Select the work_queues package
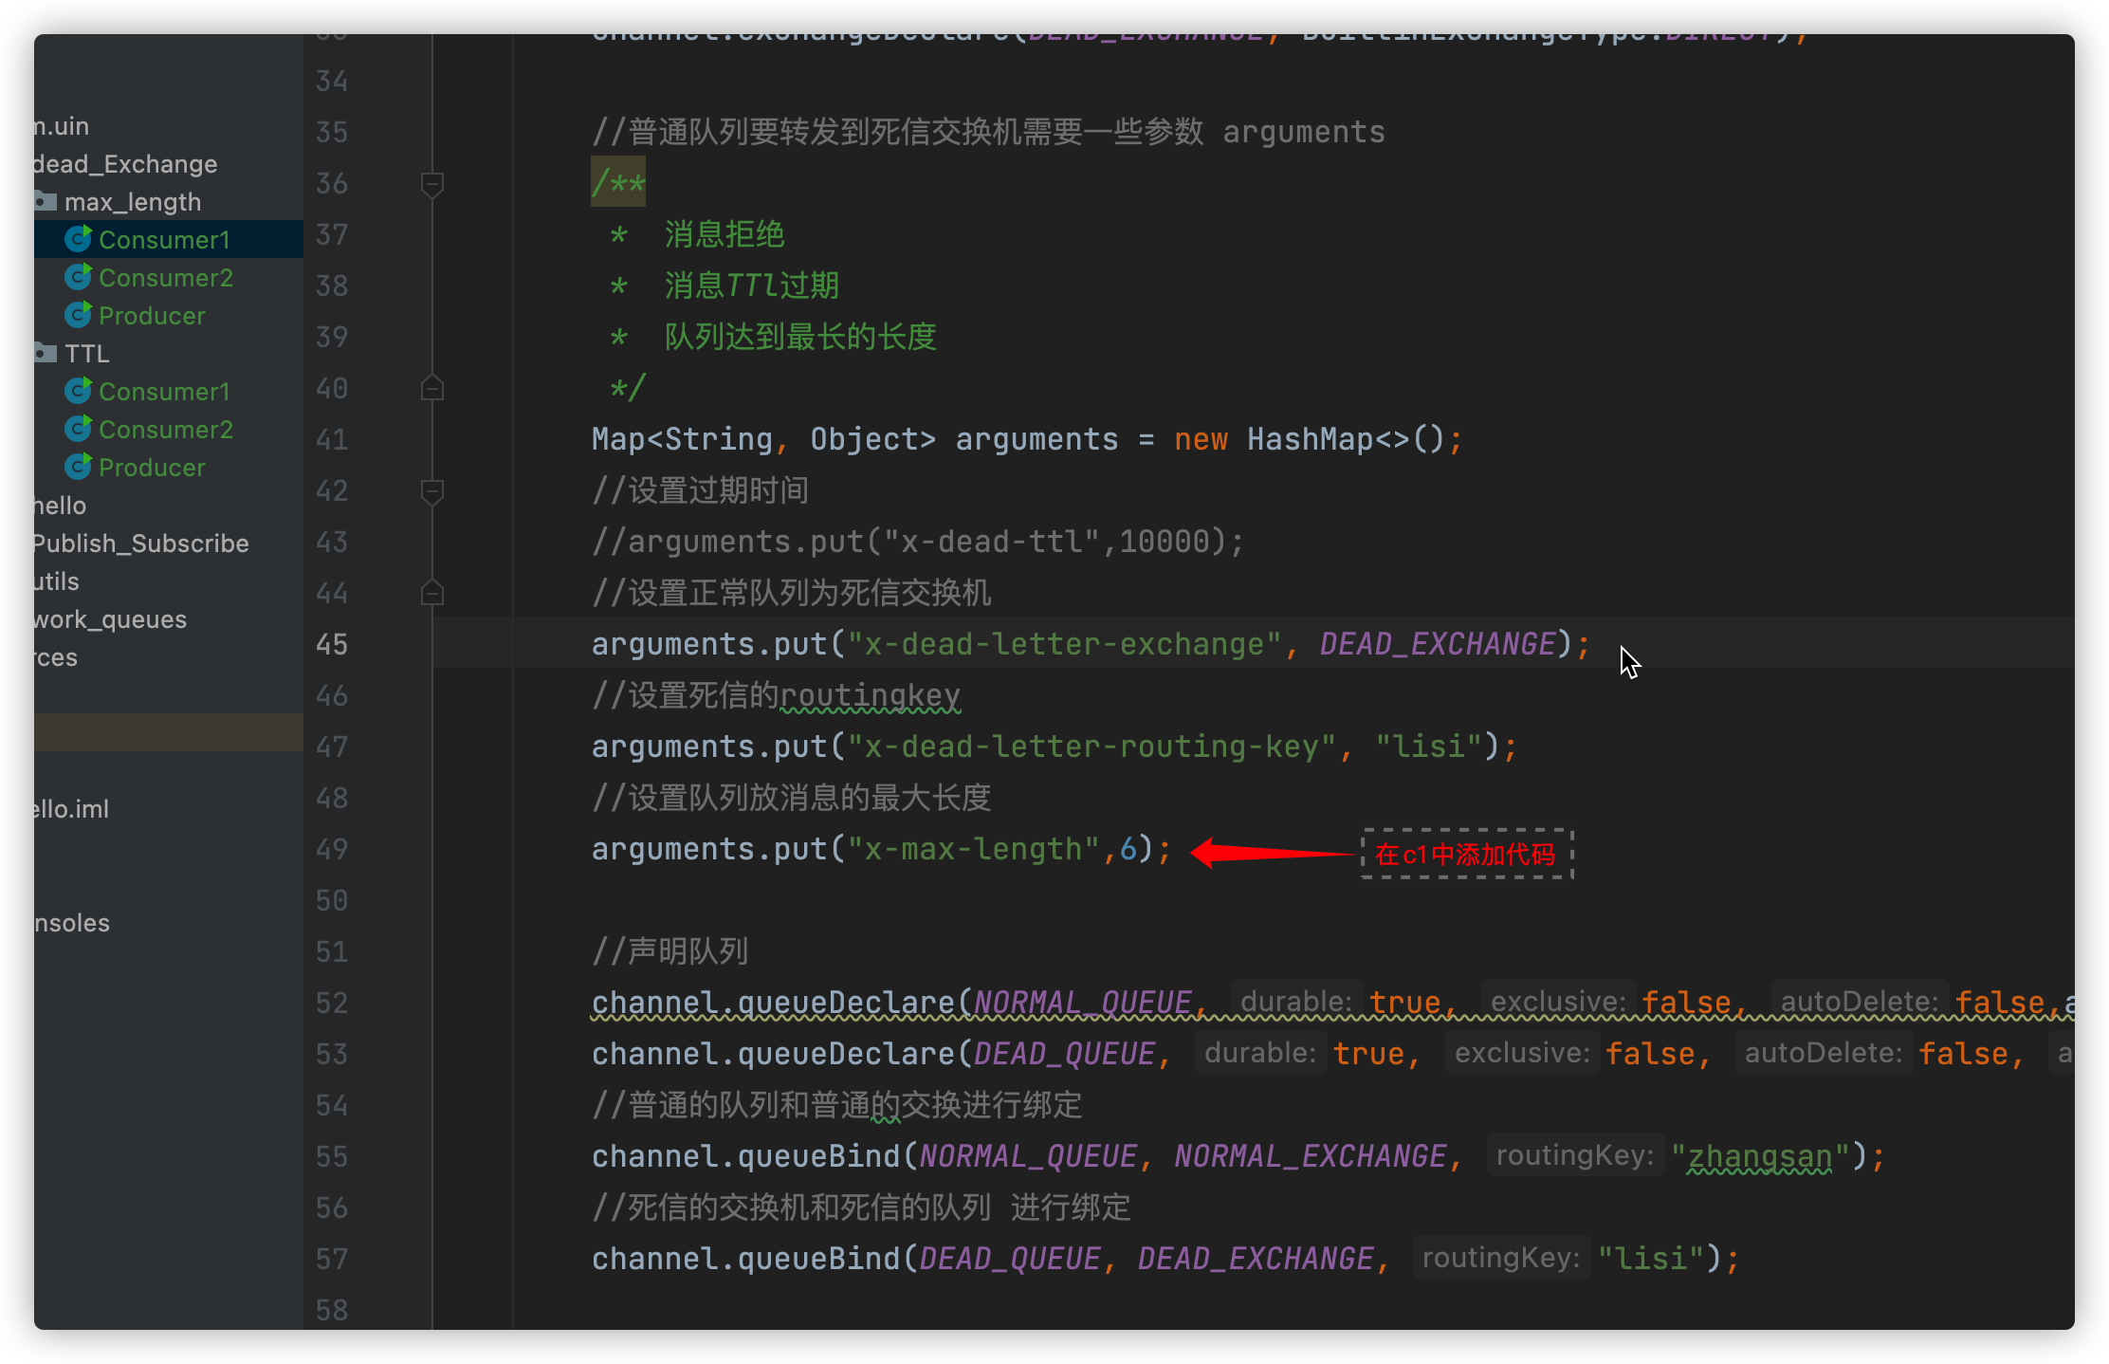 tap(110, 619)
